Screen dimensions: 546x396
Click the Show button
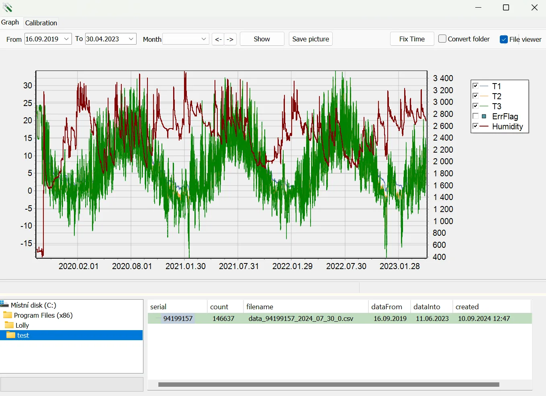point(262,39)
